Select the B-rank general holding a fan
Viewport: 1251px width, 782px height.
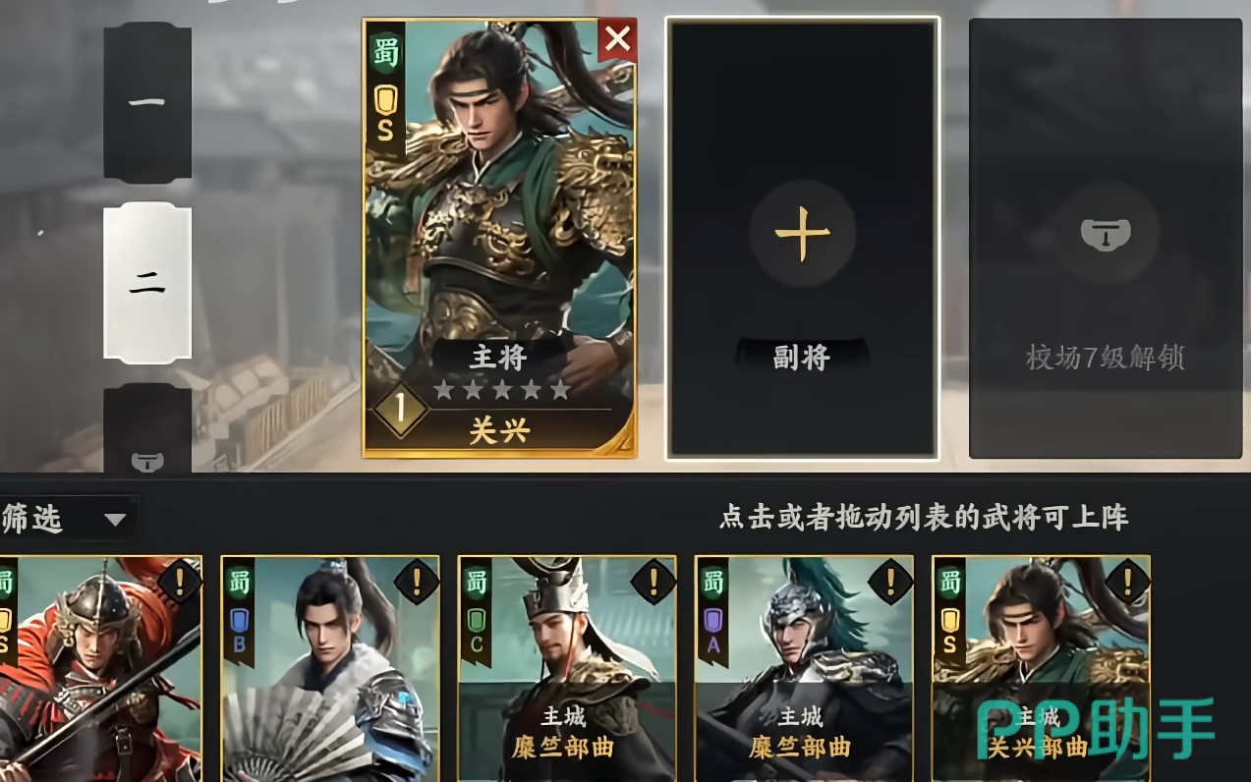point(330,669)
